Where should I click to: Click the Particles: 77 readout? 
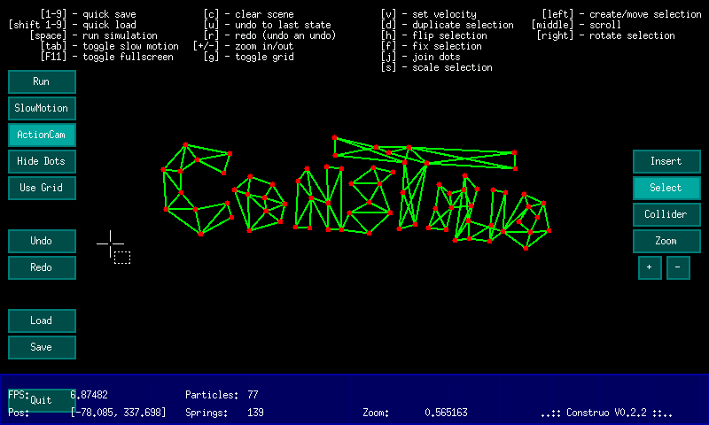[222, 395]
